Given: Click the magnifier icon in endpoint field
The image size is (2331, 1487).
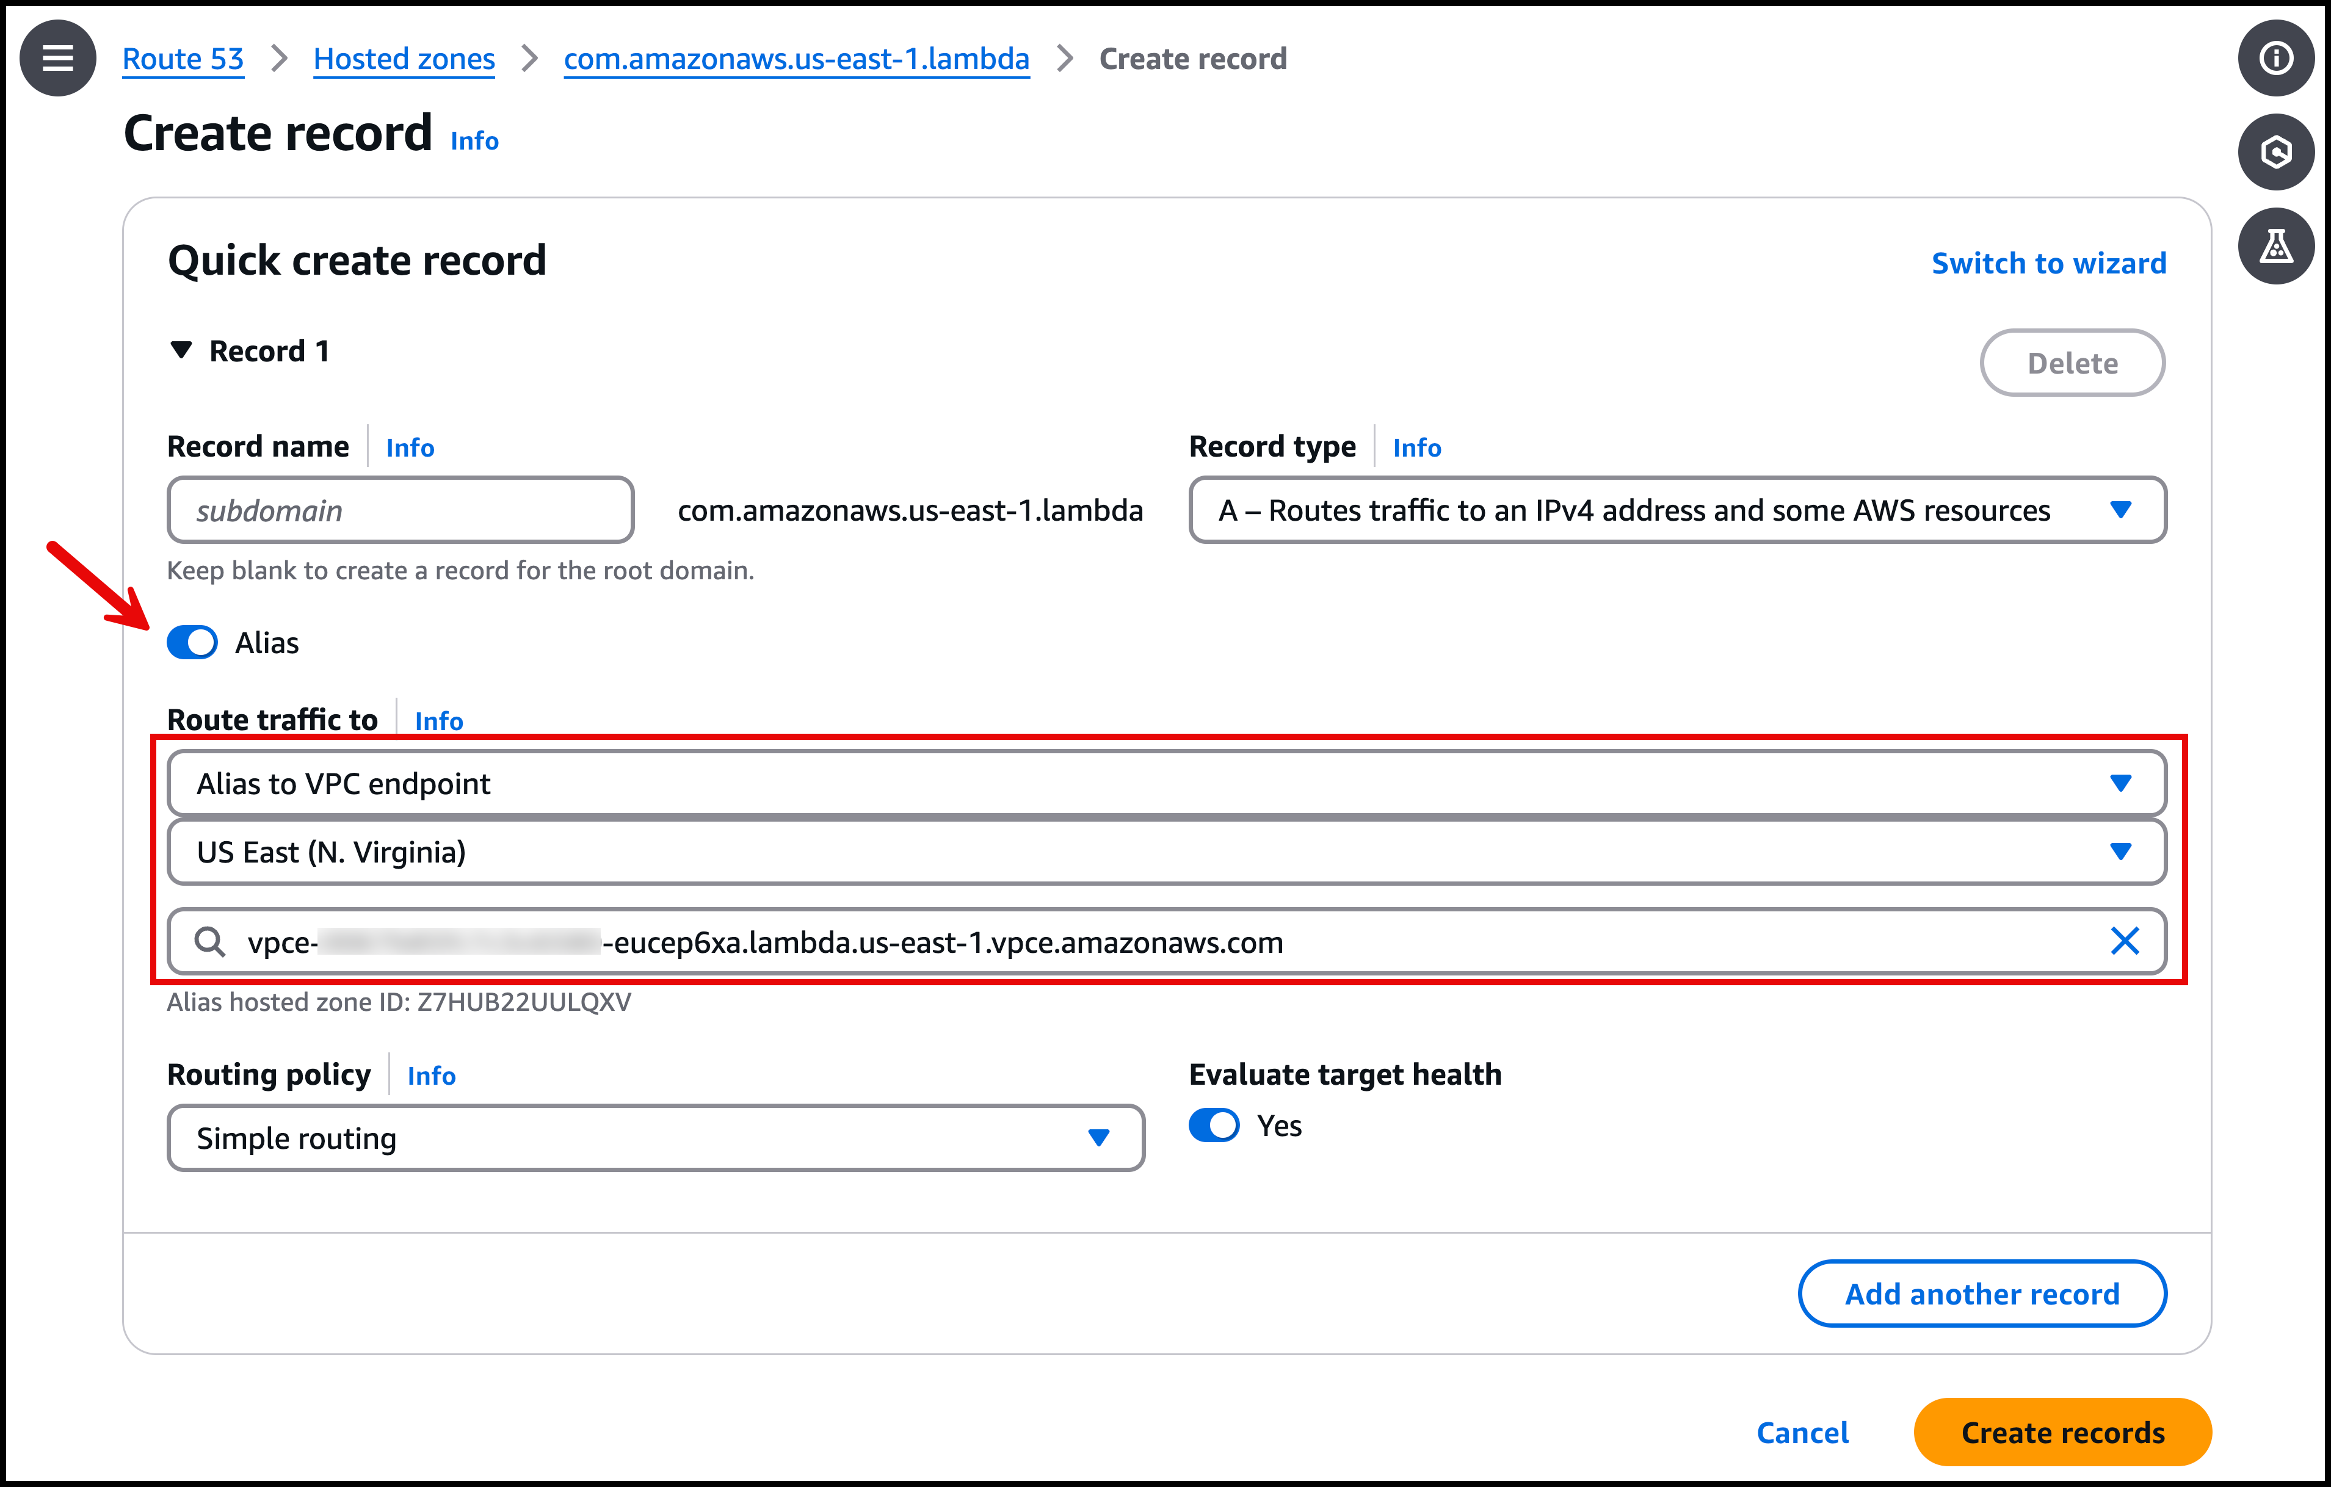Looking at the screenshot, I should [x=209, y=941].
